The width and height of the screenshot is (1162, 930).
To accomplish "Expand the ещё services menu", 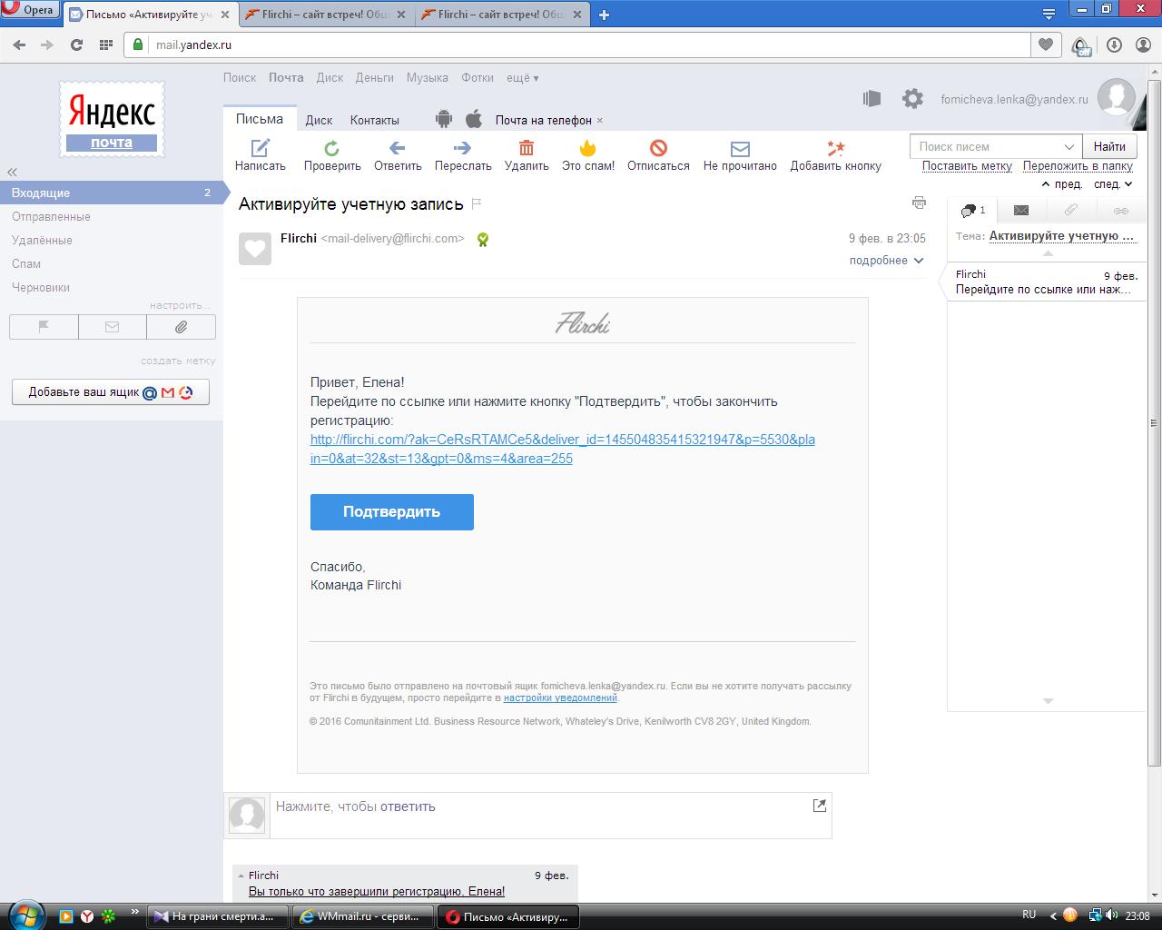I will point(523,78).
